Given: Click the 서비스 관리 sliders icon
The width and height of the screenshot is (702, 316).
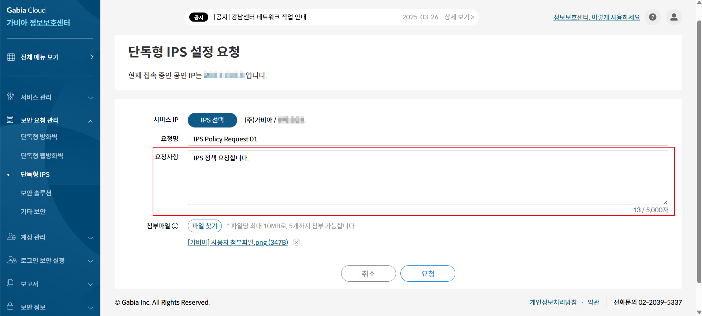Looking at the screenshot, I should (x=11, y=96).
